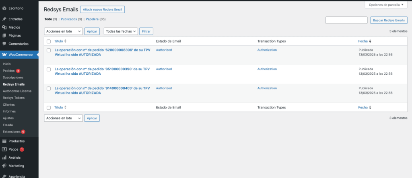
Task: Expand the Todas las fechas filter dropdown
Action: pos(121,31)
